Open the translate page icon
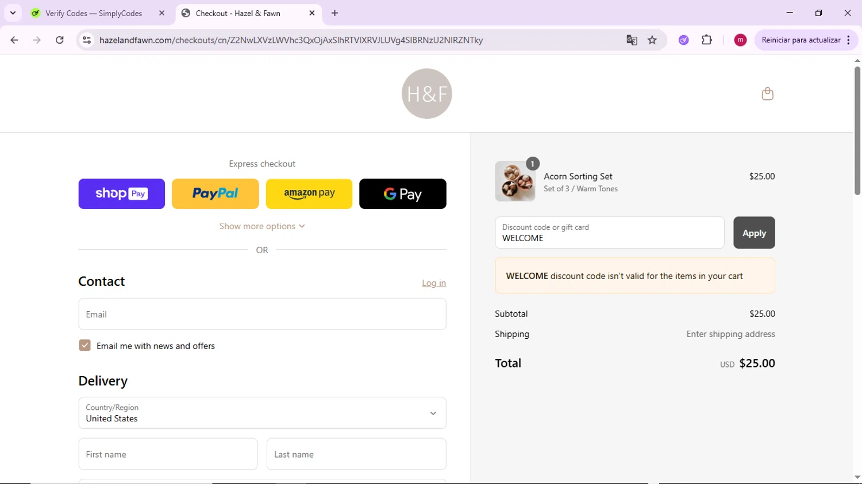This screenshot has width=862, height=484. click(632, 40)
